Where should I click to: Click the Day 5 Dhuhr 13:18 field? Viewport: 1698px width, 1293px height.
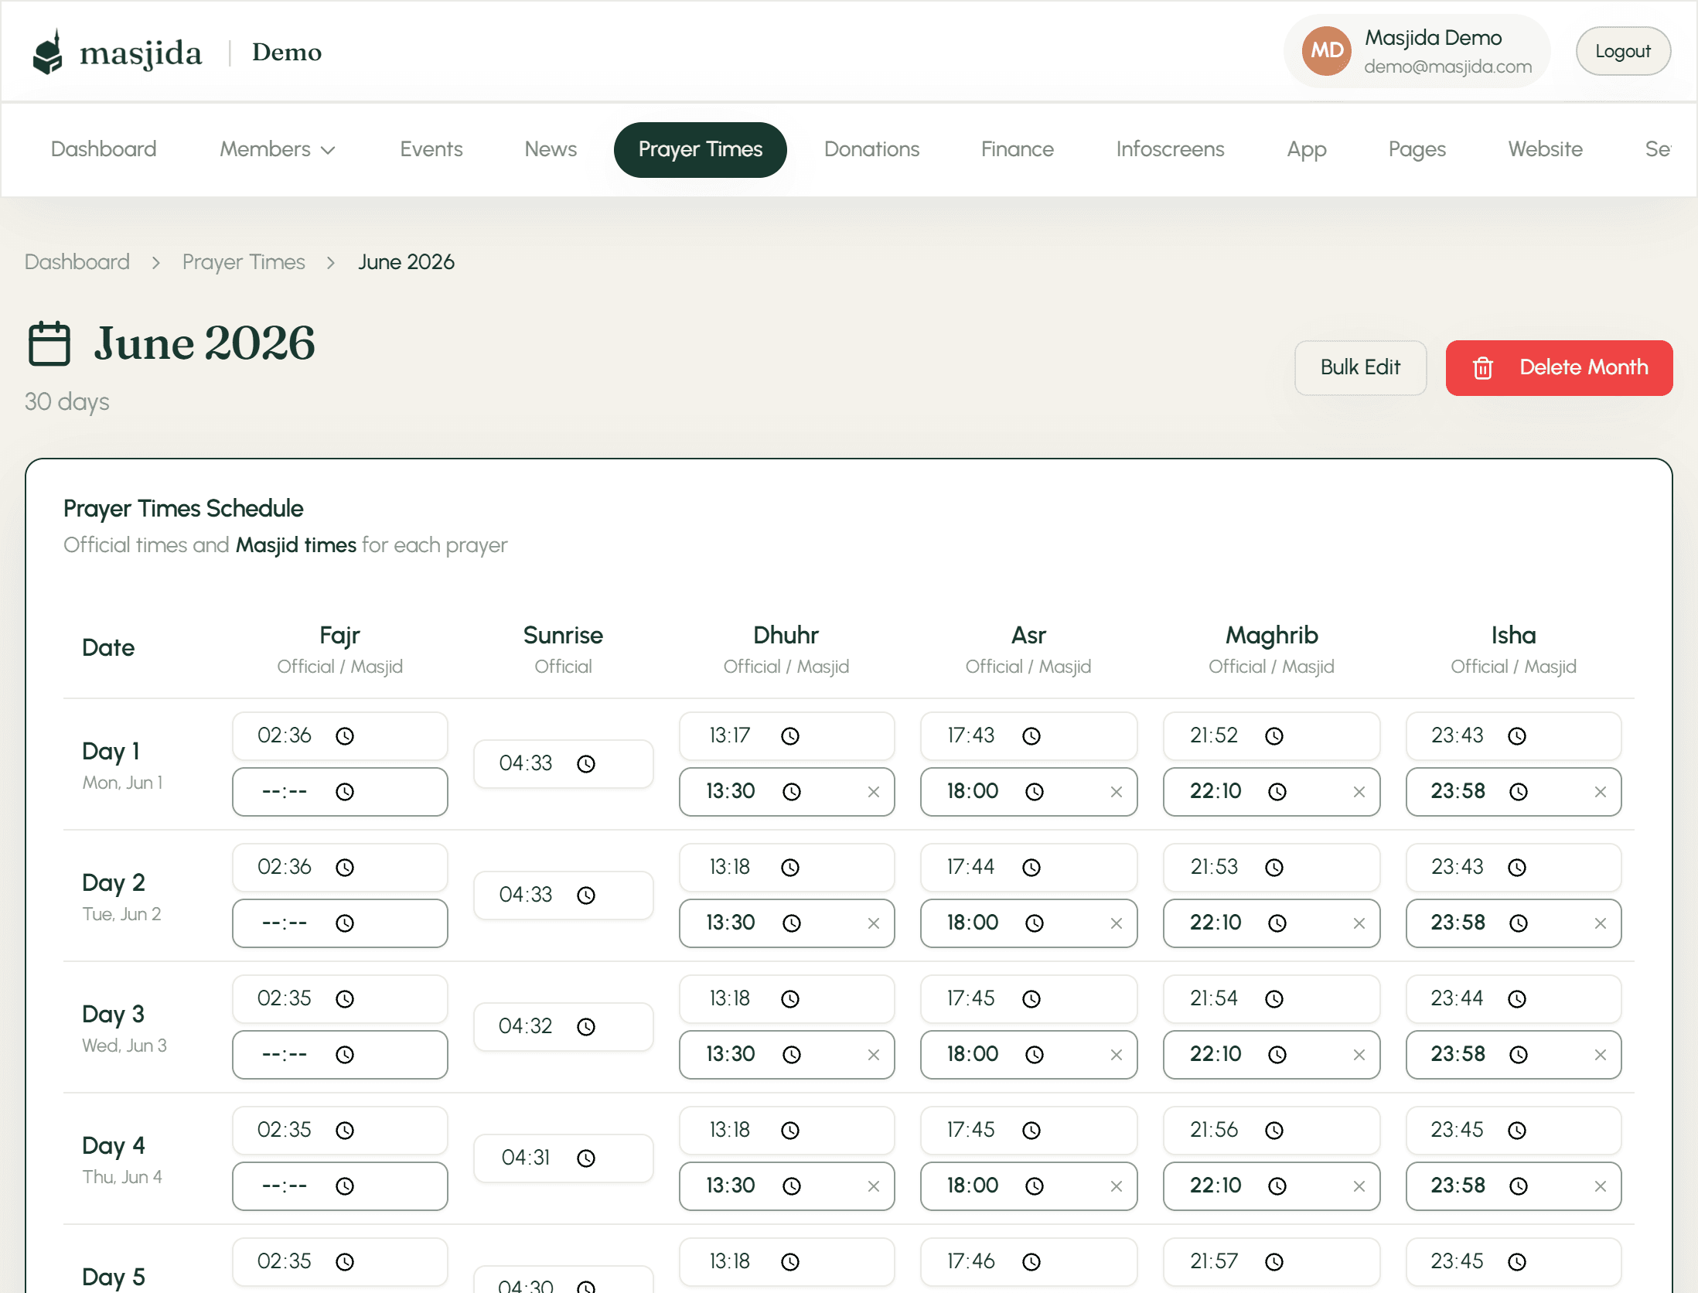[x=787, y=1261]
